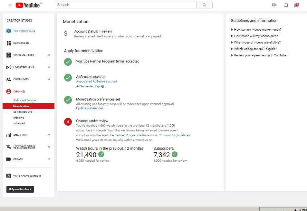The height and width of the screenshot is (211, 307).
Task: Expand 'Which videos are NOT eligible?'
Action: [x=254, y=49]
